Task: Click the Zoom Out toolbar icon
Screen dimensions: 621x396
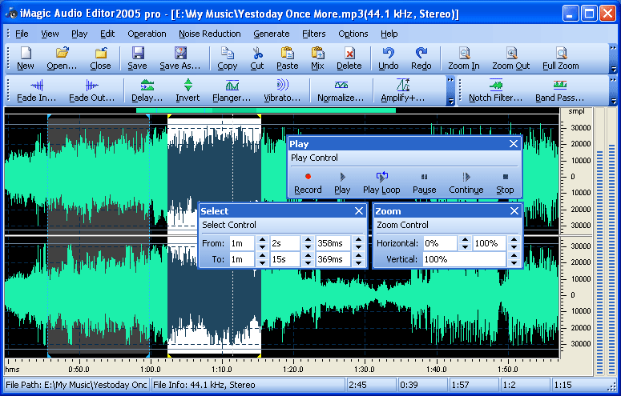Action: coord(511,58)
